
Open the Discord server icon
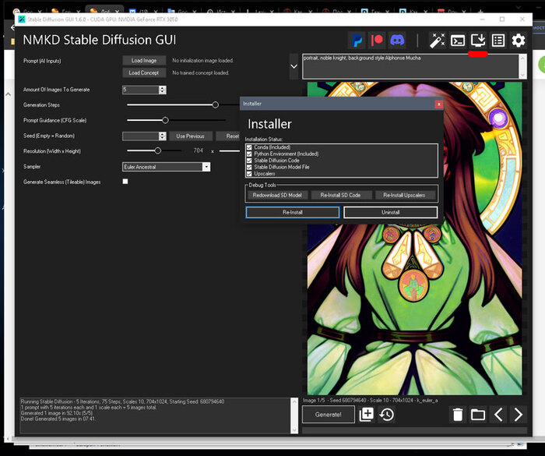(399, 40)
